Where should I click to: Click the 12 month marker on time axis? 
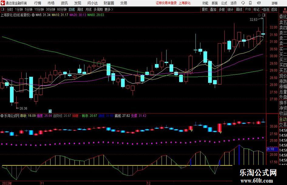(149, 183)
